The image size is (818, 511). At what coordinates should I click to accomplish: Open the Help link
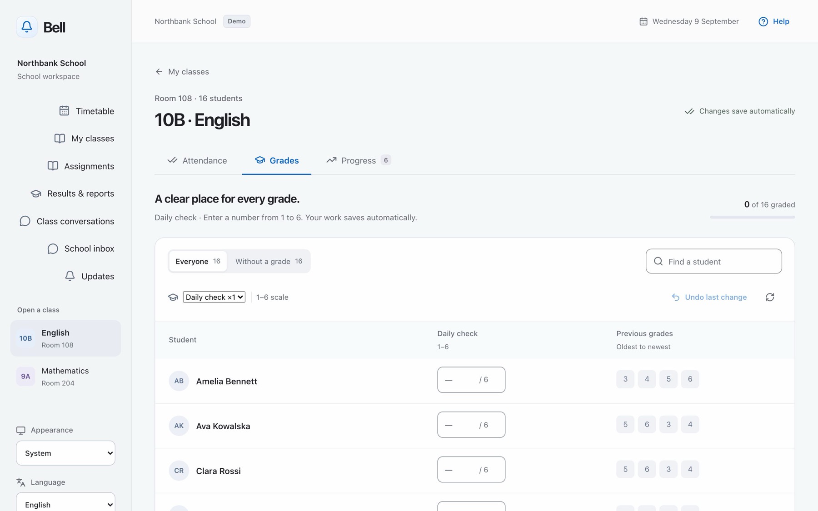click(774, 21)
